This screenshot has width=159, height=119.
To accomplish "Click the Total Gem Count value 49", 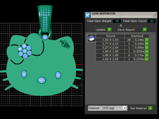I will (x=152, y=21).
